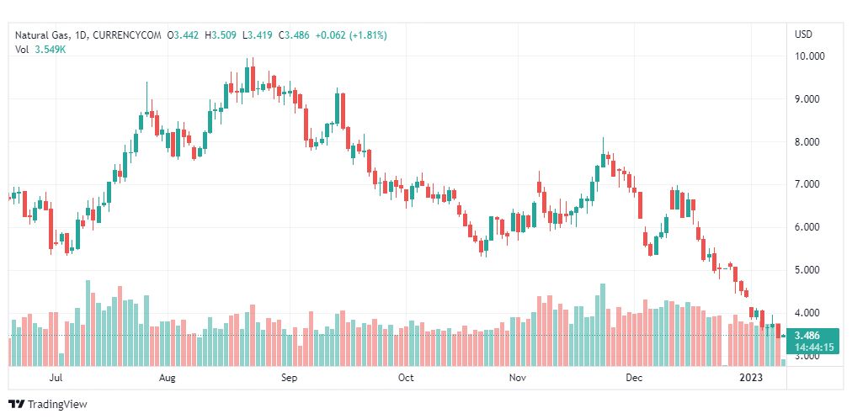Select the Oct label on time axis
852x419 pixels.
406,378
